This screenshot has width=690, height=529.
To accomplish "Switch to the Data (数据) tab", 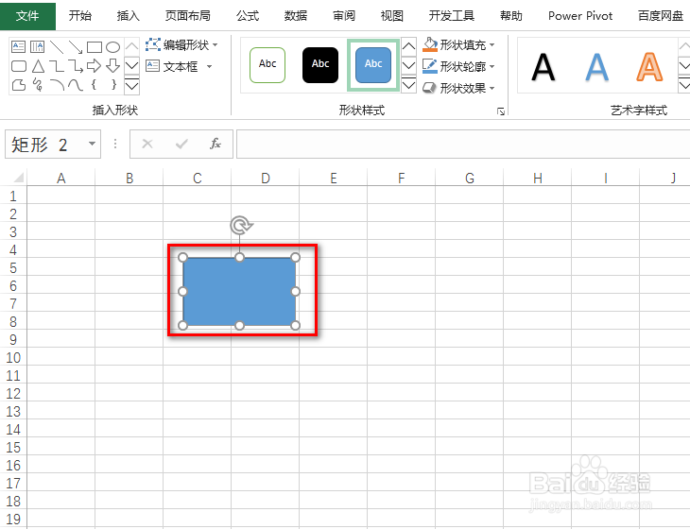I will click(x=296, y=16).
